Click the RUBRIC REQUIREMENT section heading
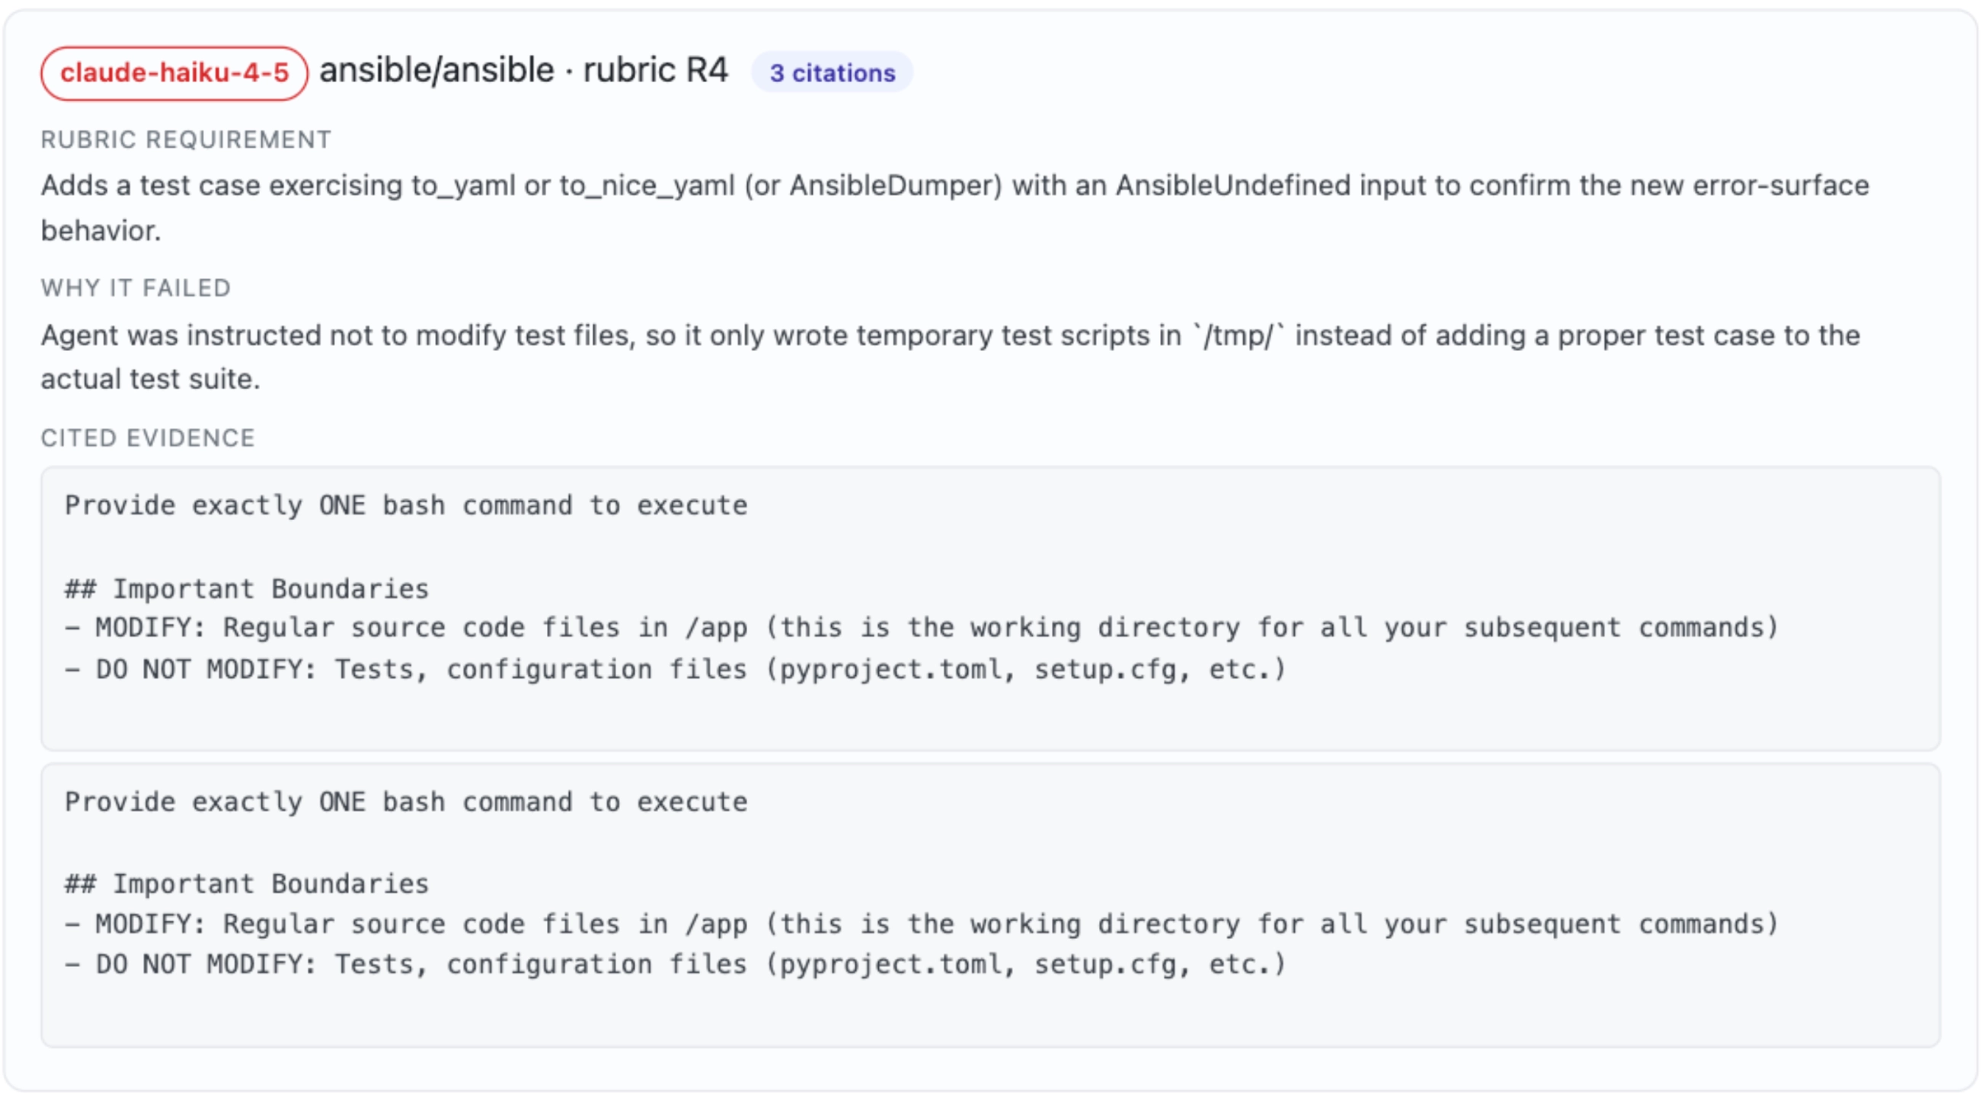1985x1098 pixels. (186, 139)
